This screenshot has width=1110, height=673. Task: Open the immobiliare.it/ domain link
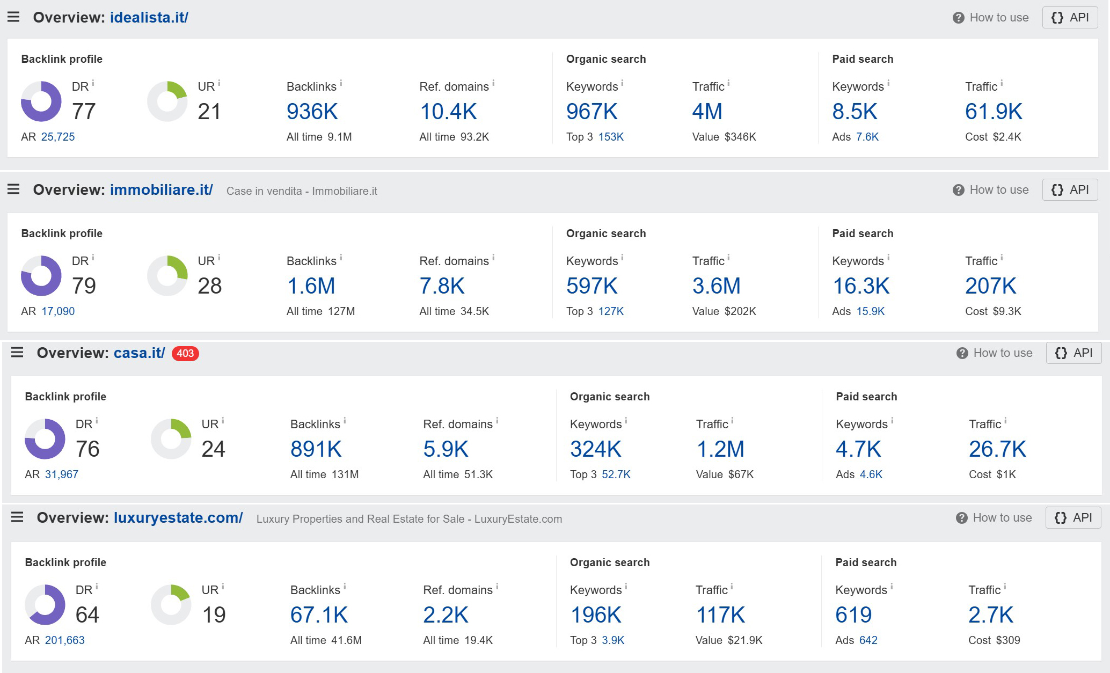pyautogui.click(x=162, y=190)
